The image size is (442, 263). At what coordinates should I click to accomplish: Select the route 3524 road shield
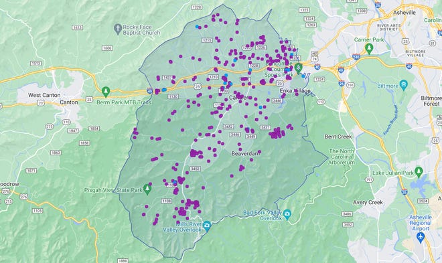pos(423,201)
